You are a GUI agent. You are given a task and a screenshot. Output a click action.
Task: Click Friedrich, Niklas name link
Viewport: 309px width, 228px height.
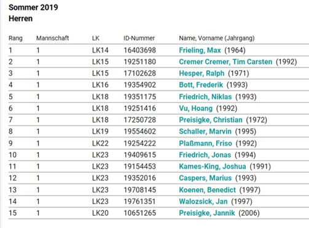click(x=205, y=97)
